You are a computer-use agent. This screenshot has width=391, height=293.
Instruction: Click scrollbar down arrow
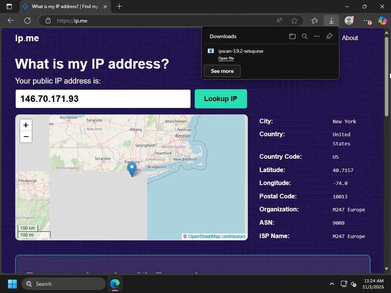click(386, 269)
